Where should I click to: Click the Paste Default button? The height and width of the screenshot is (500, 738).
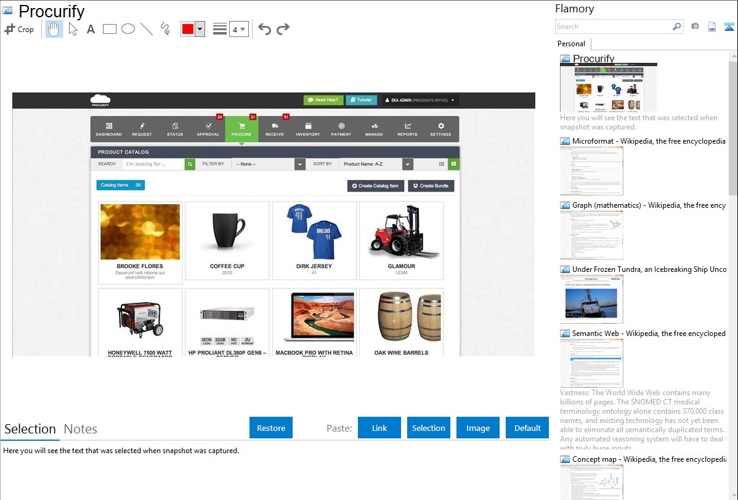click(527, 428)
